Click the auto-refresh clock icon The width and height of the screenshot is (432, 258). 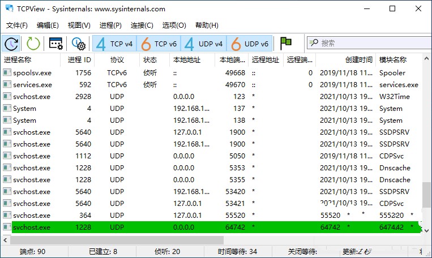coord(11,44)
